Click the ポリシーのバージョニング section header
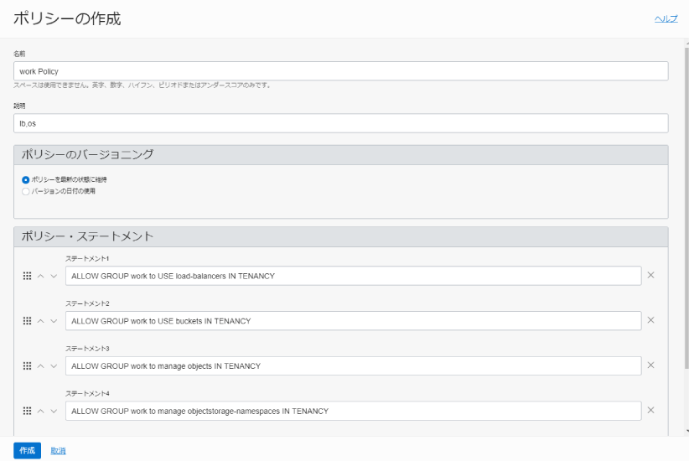This screenshot has width=689, height=461. point(341,155)
